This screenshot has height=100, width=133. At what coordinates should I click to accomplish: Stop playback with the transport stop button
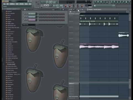tap(48, 6)
